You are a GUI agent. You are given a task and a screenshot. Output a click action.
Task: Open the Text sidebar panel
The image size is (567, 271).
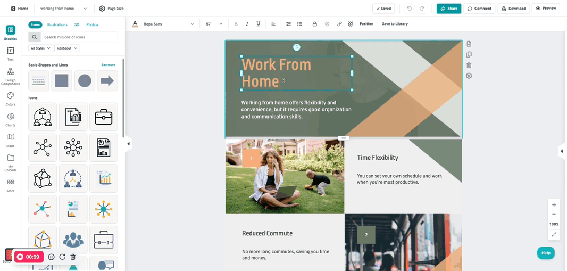pyautogui.click(x=11, y=54)
